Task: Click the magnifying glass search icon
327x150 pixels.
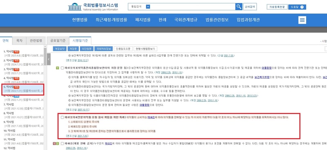Action: pyautogui.click(x=239, y=7)
